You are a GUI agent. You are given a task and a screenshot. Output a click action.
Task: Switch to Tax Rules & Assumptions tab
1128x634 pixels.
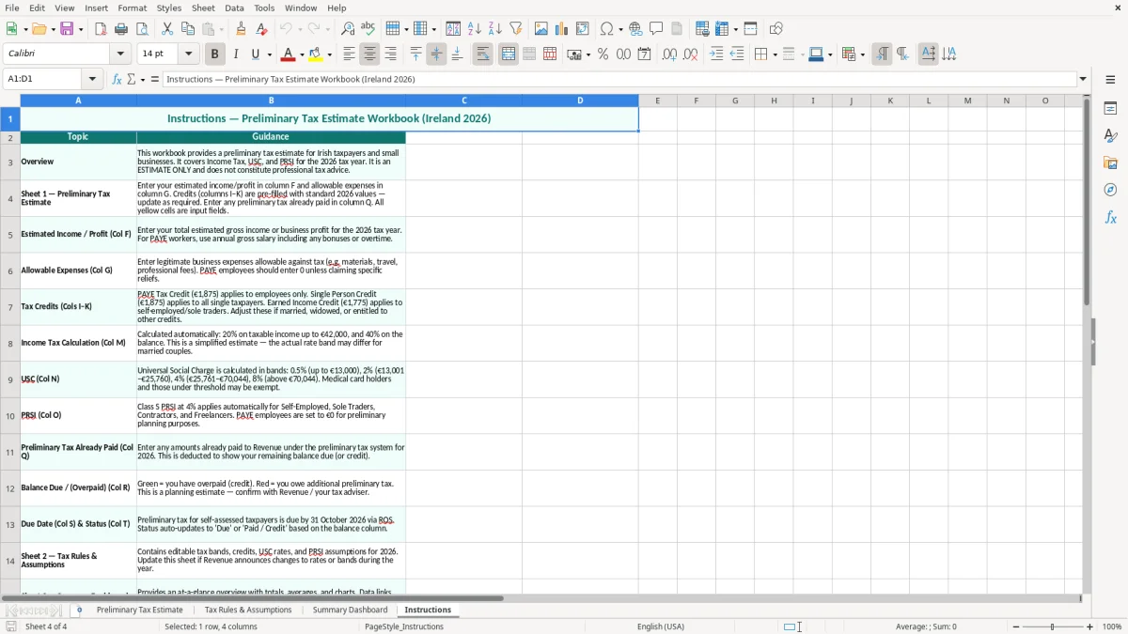pyautogui.click(x=248, y=610)
